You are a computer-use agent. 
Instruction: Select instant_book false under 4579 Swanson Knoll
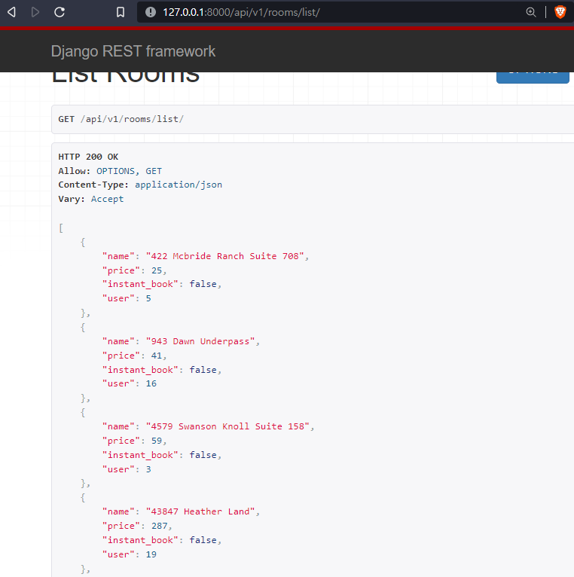(203, 455)
